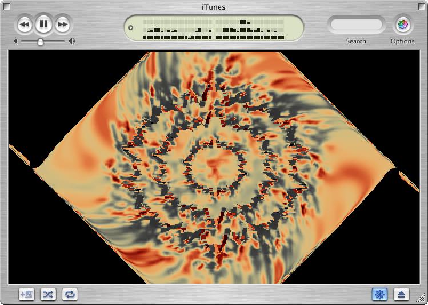
Task: Click the low volume speaker icon
Action: (x=15, y=41)
